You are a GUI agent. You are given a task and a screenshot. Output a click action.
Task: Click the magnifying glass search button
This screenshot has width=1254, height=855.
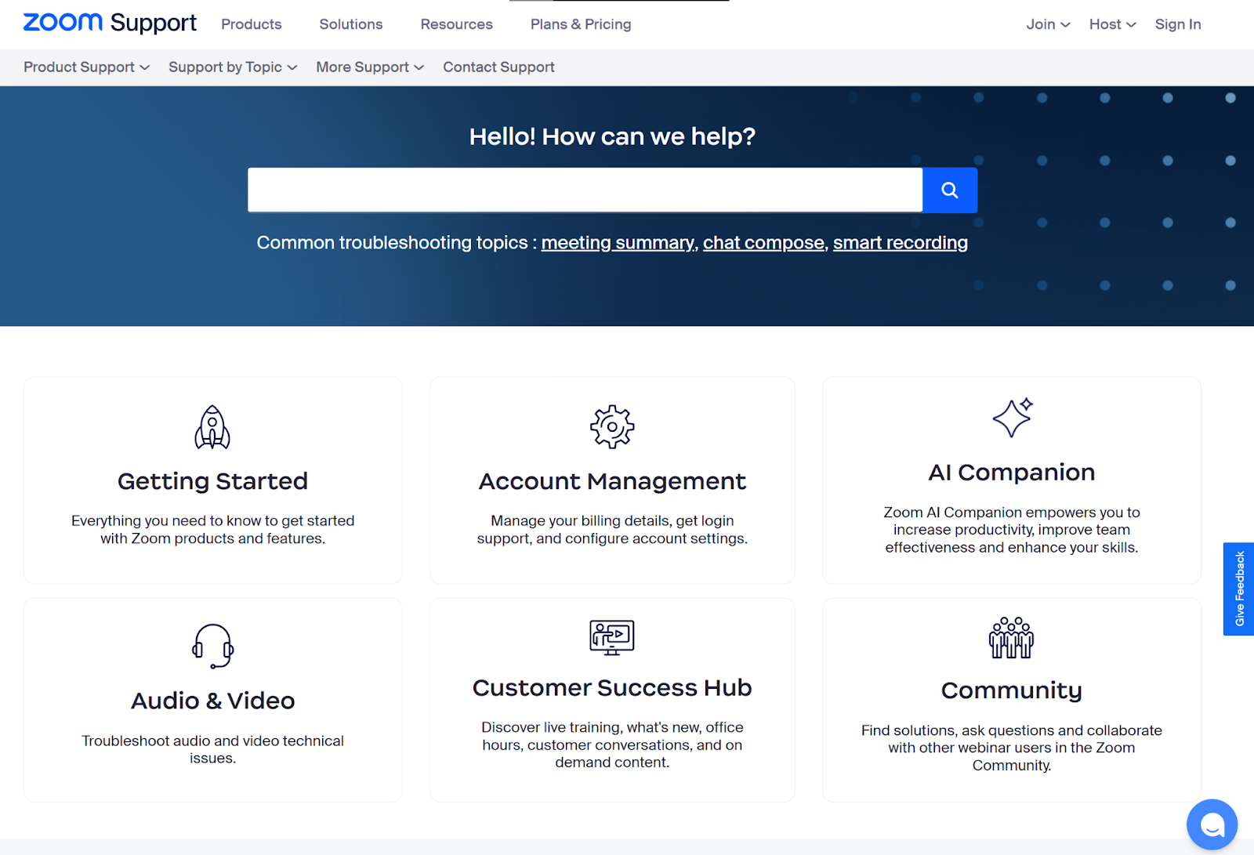(950, 190)
